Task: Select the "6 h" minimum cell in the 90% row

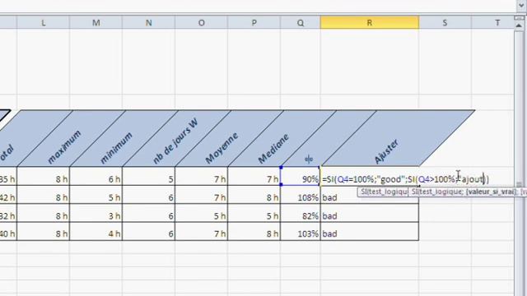Action: pyautogui.click(x=96, y=176)
